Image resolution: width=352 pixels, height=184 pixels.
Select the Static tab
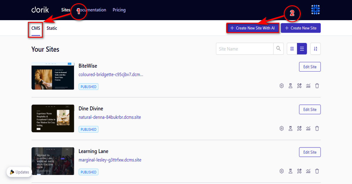click(x=52, y=28)
